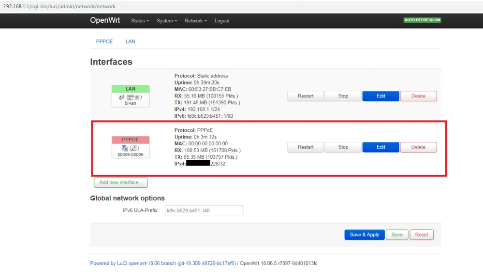Delete the LAN interface
The width and height of the screenshot is (483, 278).
coord(418,96)
